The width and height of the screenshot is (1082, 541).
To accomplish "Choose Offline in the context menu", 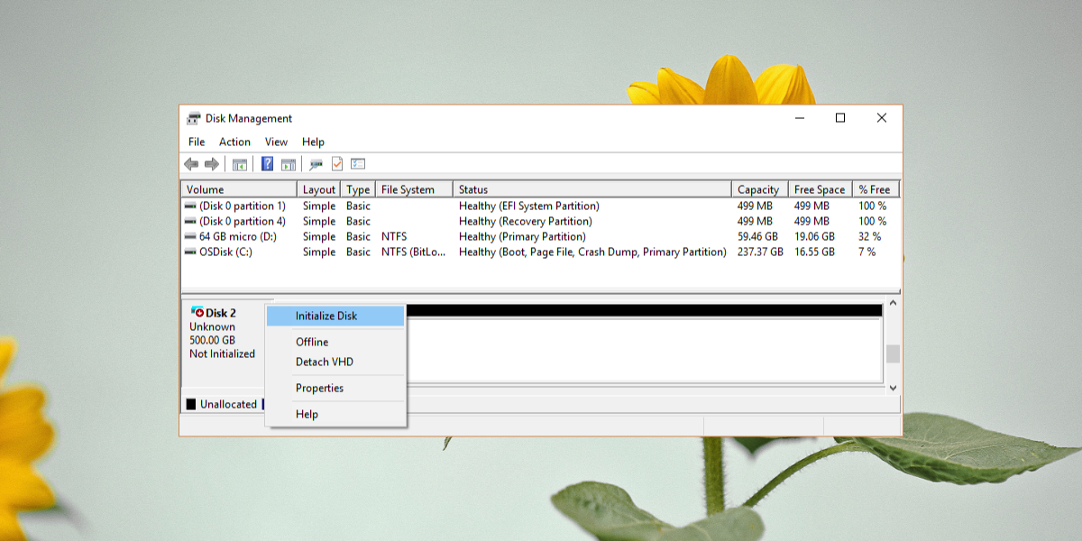I will (312, 342).
